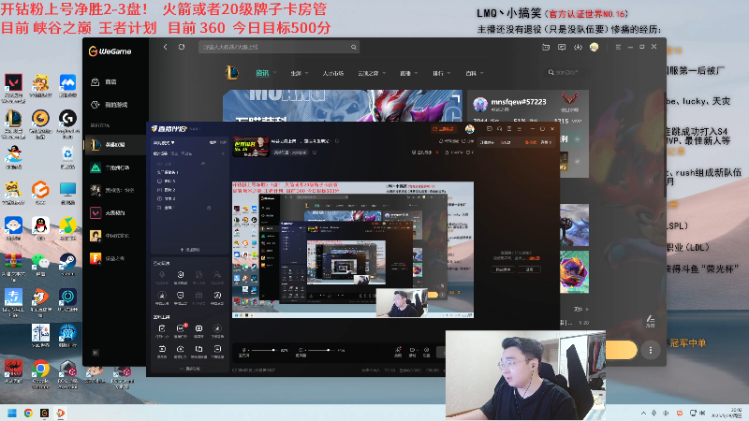Click Chrome on the taskbar
Viewport: 749px width, 421px height.
click(28, 413)
